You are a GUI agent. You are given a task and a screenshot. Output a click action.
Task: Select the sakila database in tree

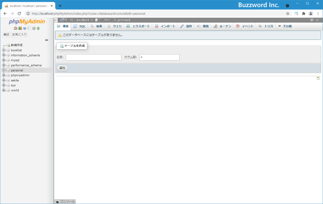pyautogui.click(x=15, y=80)
